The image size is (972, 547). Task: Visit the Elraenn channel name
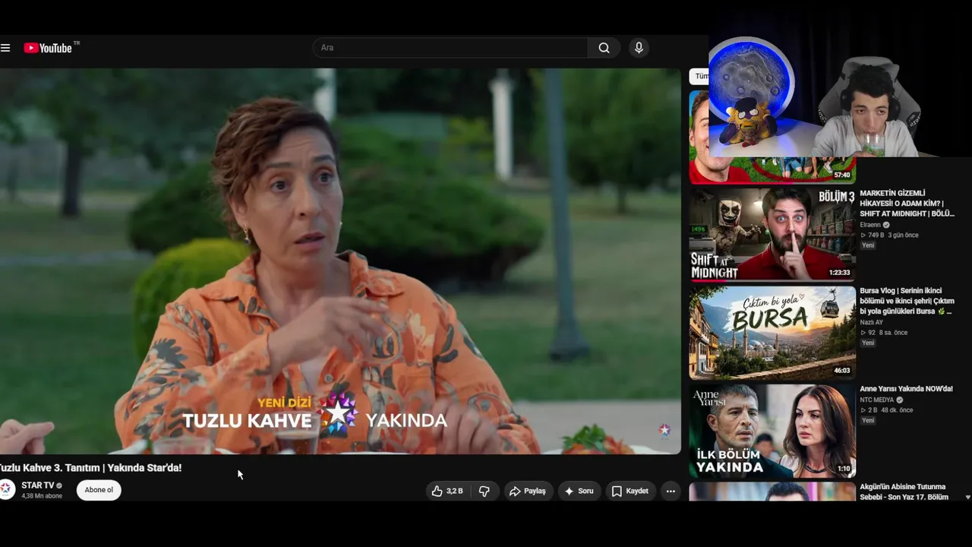coord(870,225)
